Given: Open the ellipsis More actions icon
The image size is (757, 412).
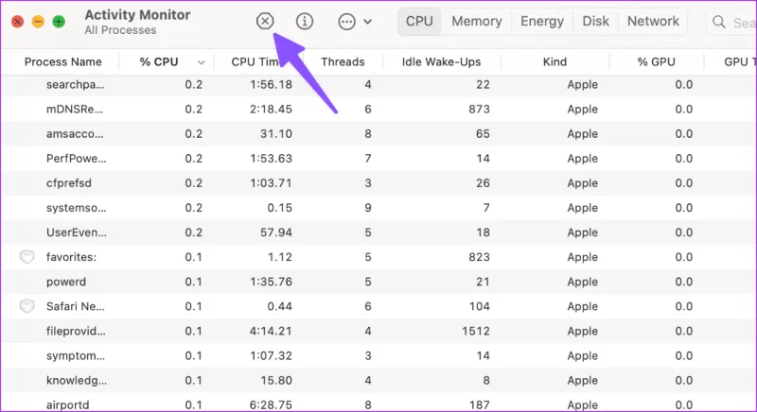Looking at the screenshot, I should (x=346, y=21).
